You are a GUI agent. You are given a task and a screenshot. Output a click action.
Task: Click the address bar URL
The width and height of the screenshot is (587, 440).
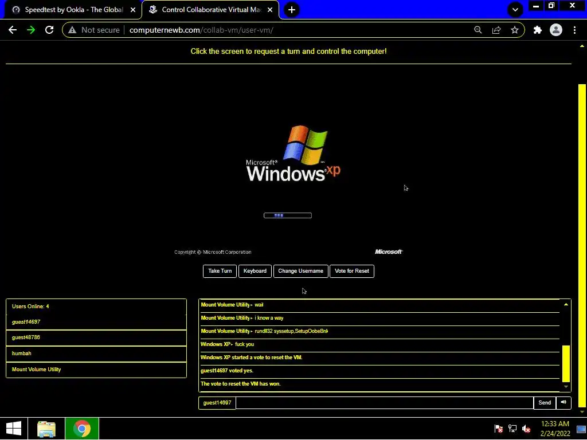pyautogui.click(x=201, y=30)
